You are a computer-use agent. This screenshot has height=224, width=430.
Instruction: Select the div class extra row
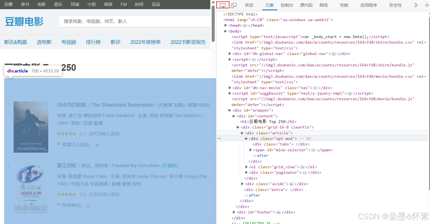coord(274,190)
